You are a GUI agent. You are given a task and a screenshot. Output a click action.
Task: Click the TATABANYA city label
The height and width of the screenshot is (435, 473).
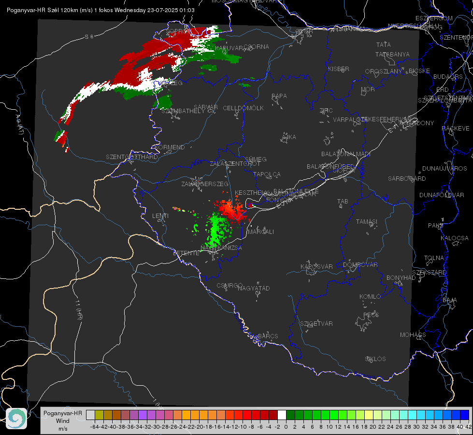click(392, 54)
